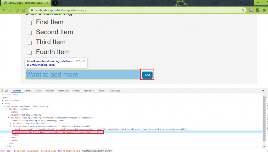Go back using the browser back arrow
The image size is (268, 152).
pyautogui.click(x=4, y=10)
